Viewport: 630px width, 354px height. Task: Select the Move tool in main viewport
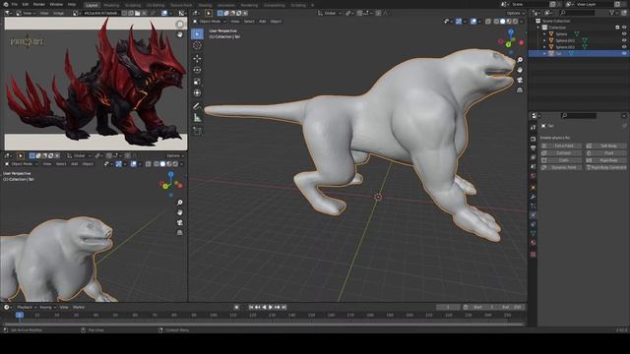pos(197,59)
